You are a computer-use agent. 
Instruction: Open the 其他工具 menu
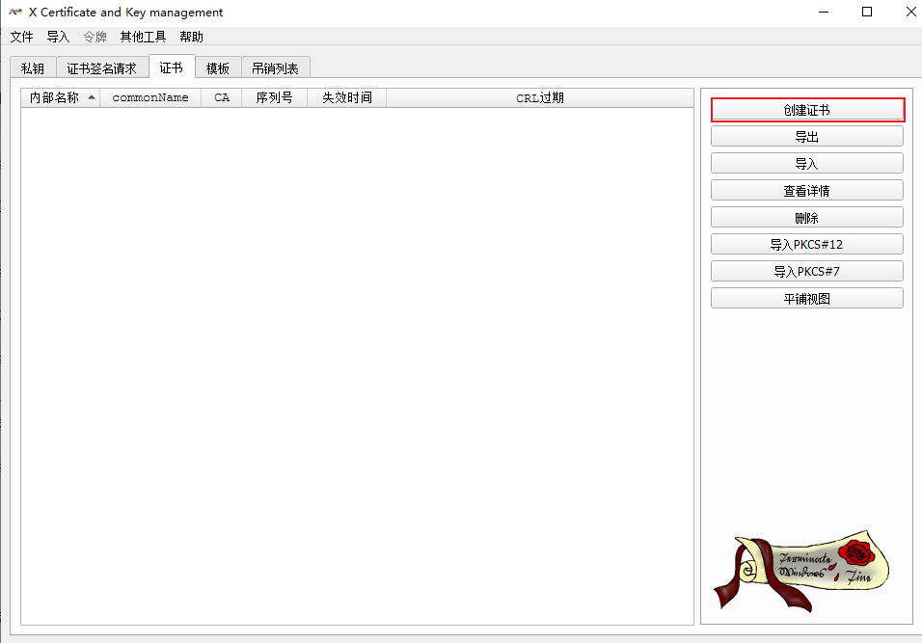point(142,37)
